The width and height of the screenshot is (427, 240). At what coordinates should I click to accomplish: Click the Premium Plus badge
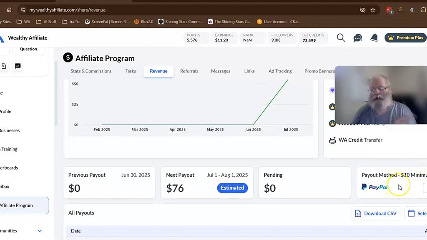pyautogui.click(x=405, y=38)
